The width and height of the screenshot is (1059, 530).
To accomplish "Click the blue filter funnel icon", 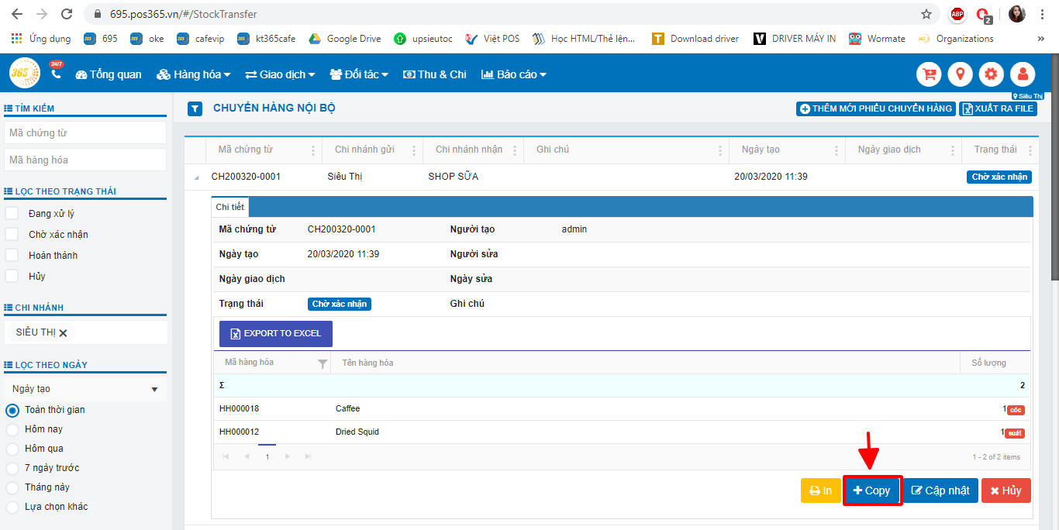I will (x=195, y=109).
